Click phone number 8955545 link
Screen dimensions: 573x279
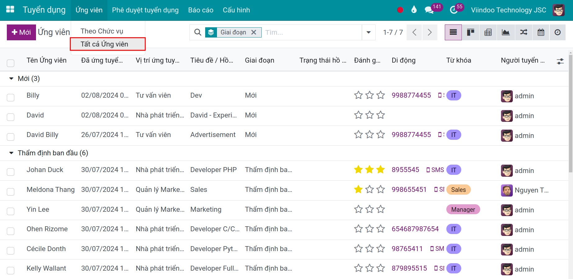pyautogui.click(x=405, y=170)
